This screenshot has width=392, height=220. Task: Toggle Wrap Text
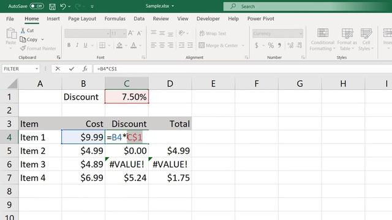coord(213,33)
